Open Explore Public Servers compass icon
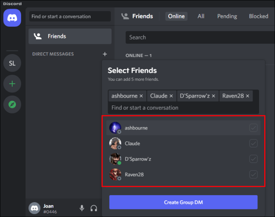 point(12,105)
